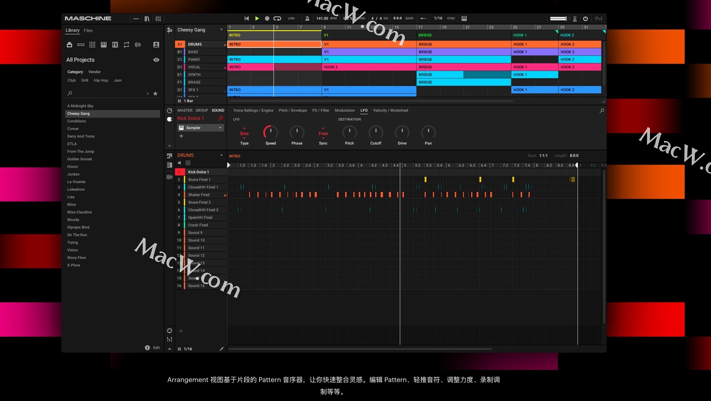Select the Projects browser type icon

tap(69, 45)
